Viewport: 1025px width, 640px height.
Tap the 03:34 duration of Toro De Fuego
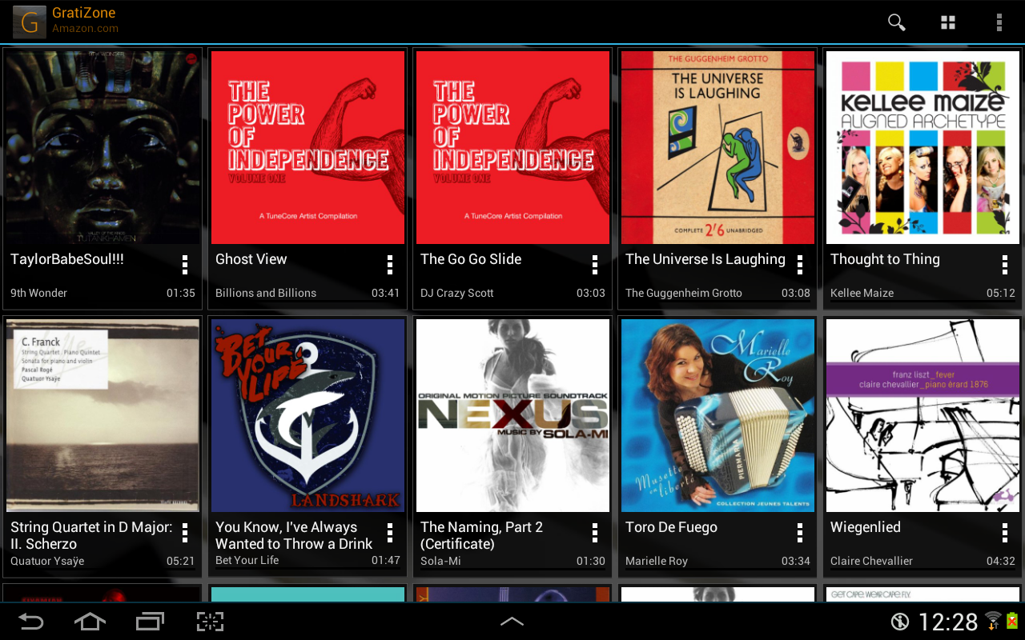(x=795, y=561)
